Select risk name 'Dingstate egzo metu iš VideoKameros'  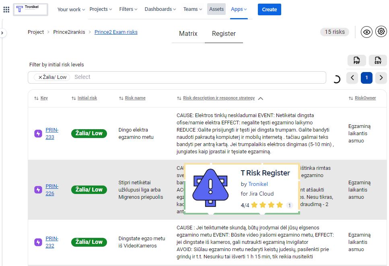[x=142, y=242]
